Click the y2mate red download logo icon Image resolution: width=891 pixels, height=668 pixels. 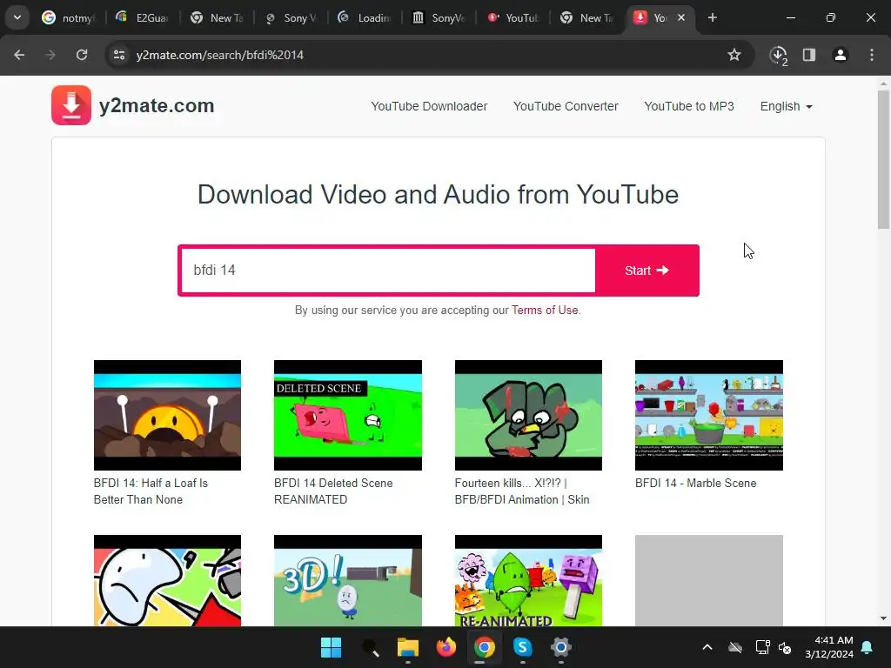tap(71, 105)
